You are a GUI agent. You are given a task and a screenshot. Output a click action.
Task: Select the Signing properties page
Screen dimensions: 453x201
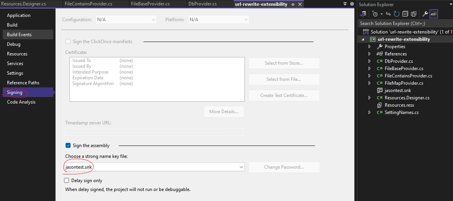coord(28,92)
